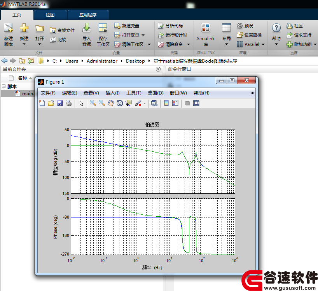
Task: Click Hide Plot Tools icon in Figure 1
Action: [187, 103]
